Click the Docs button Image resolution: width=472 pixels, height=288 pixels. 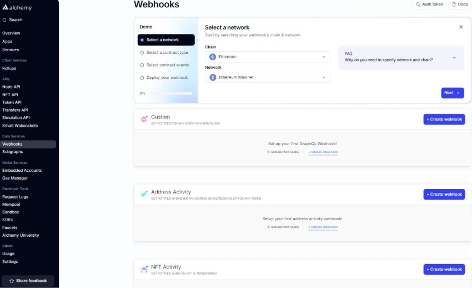coord(460,4)
